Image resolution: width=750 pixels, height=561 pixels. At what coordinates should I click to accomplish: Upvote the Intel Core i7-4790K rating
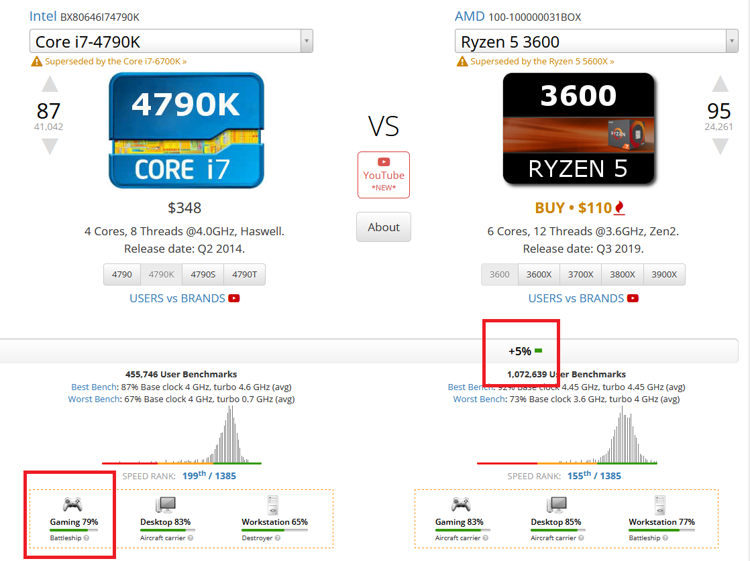tap(50, 84)
